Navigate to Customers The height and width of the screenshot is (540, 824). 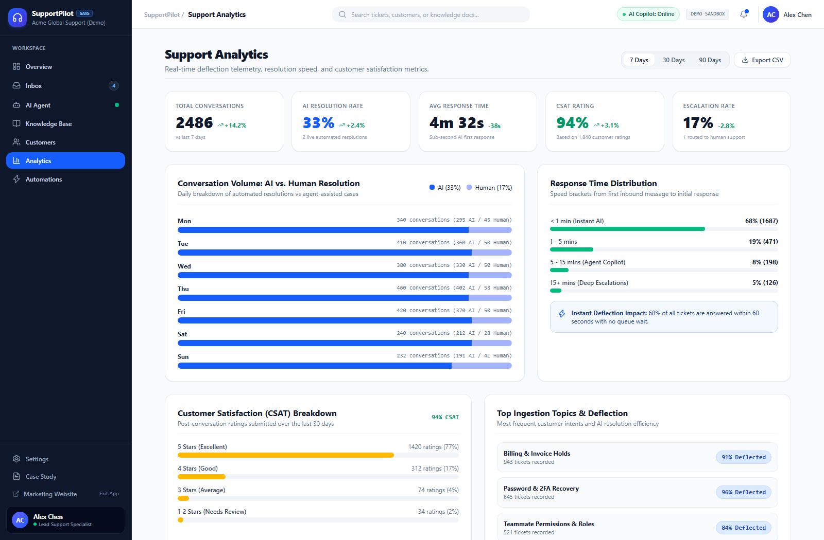pyautogui.click(x=65, y=142)
